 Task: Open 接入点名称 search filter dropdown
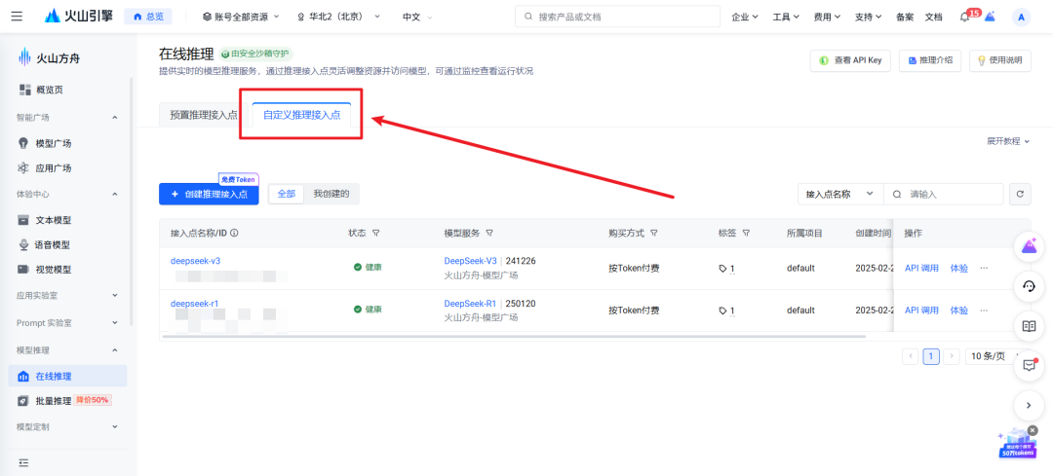click(x=840, y=194)
